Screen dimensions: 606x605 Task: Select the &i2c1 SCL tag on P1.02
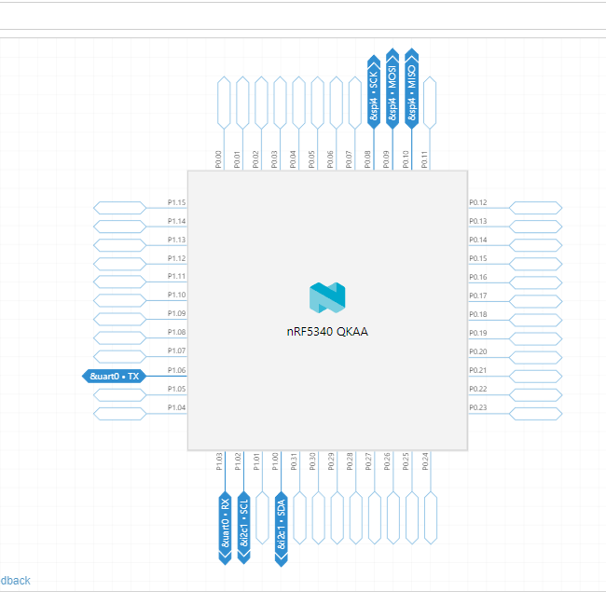244,528
